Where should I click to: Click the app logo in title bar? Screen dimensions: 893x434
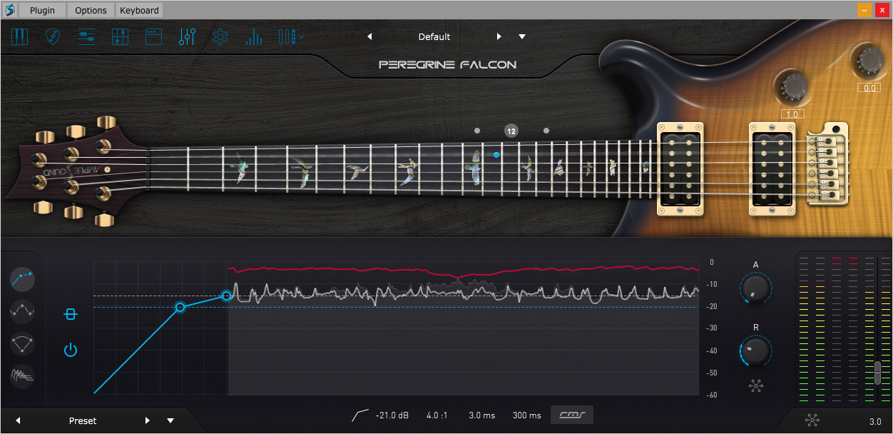[x=9, y=10]
